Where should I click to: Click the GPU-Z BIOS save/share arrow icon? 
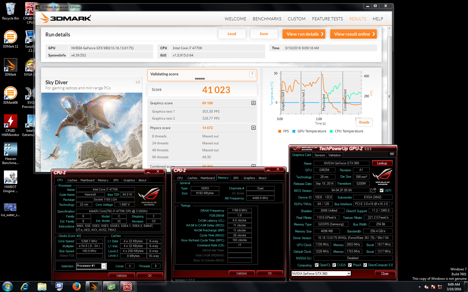click(x=374, y=190)
